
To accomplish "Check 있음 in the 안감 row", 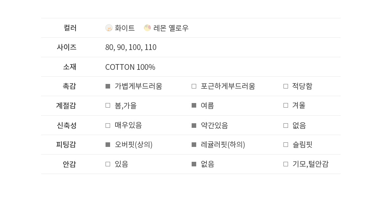I will pyautogui.click(x=108, y=164).
